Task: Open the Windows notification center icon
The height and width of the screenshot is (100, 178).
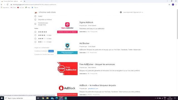Action: (175, 98)
